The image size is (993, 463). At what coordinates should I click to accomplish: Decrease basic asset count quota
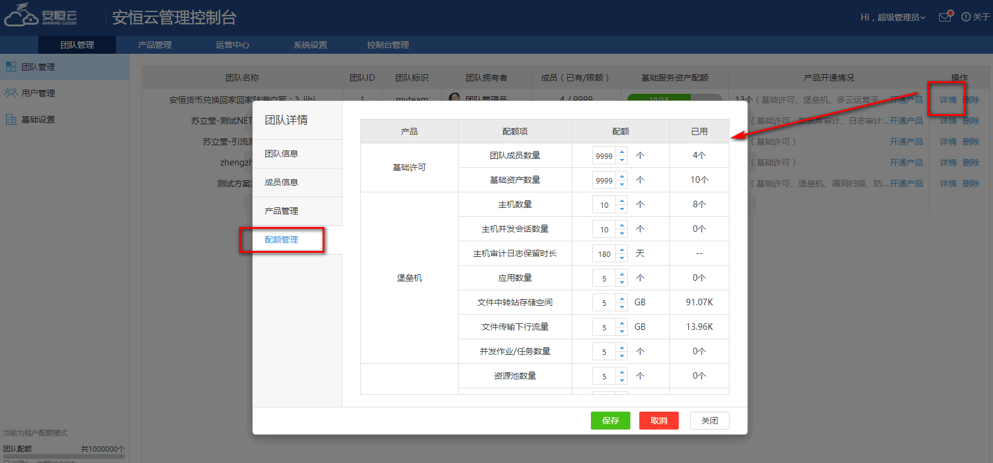coord(622,184)
